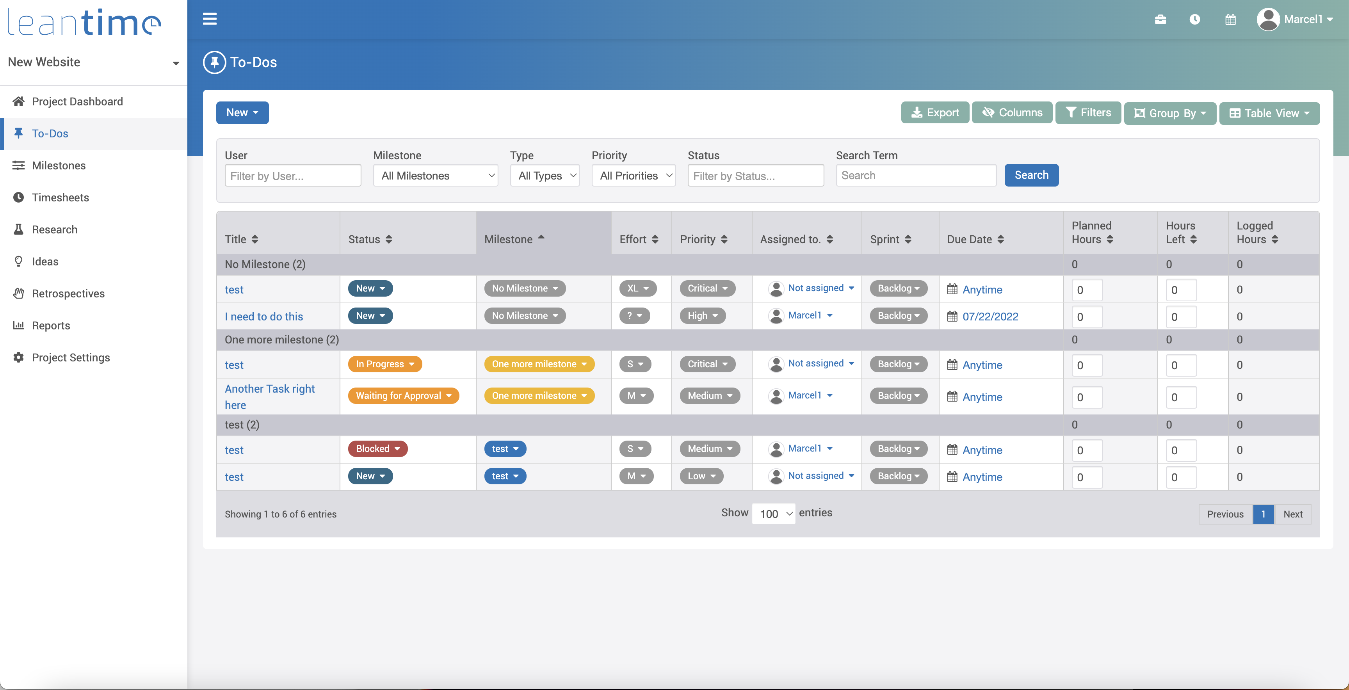Click the Search Term input field
This screenshot has width=1349, height=690.
(x=915, y=175)
